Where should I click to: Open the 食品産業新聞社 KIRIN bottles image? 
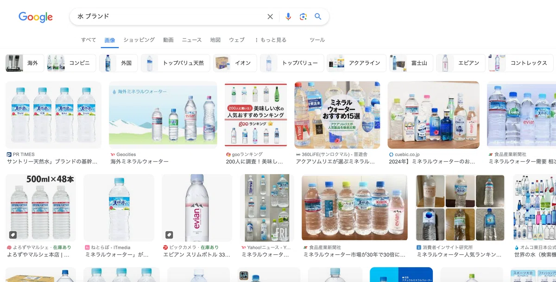(354, 208)
